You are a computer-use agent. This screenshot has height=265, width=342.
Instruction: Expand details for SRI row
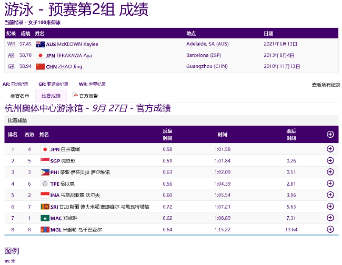[330, 207]
